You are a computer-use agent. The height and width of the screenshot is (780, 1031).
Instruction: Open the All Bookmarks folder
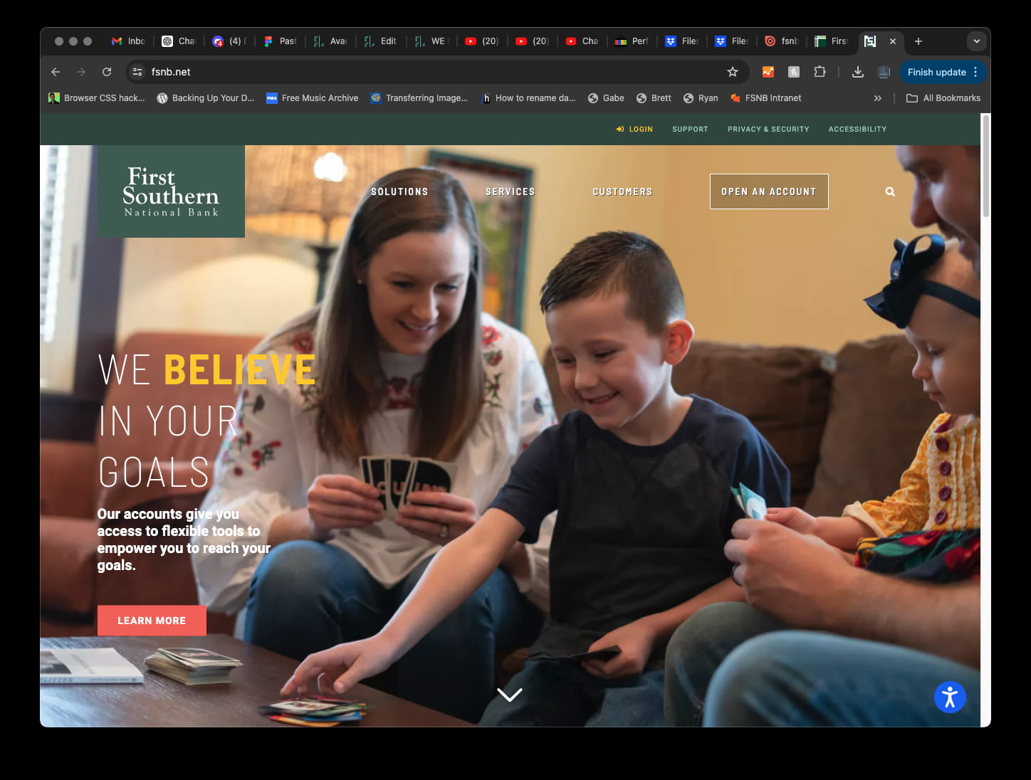point(943,98)
